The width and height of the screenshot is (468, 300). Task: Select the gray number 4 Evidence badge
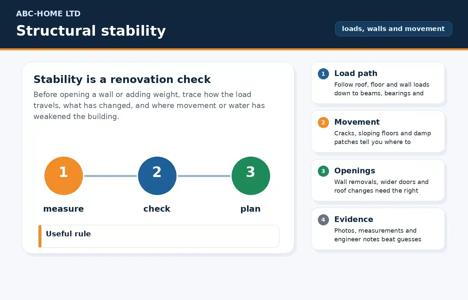point(323,220)
